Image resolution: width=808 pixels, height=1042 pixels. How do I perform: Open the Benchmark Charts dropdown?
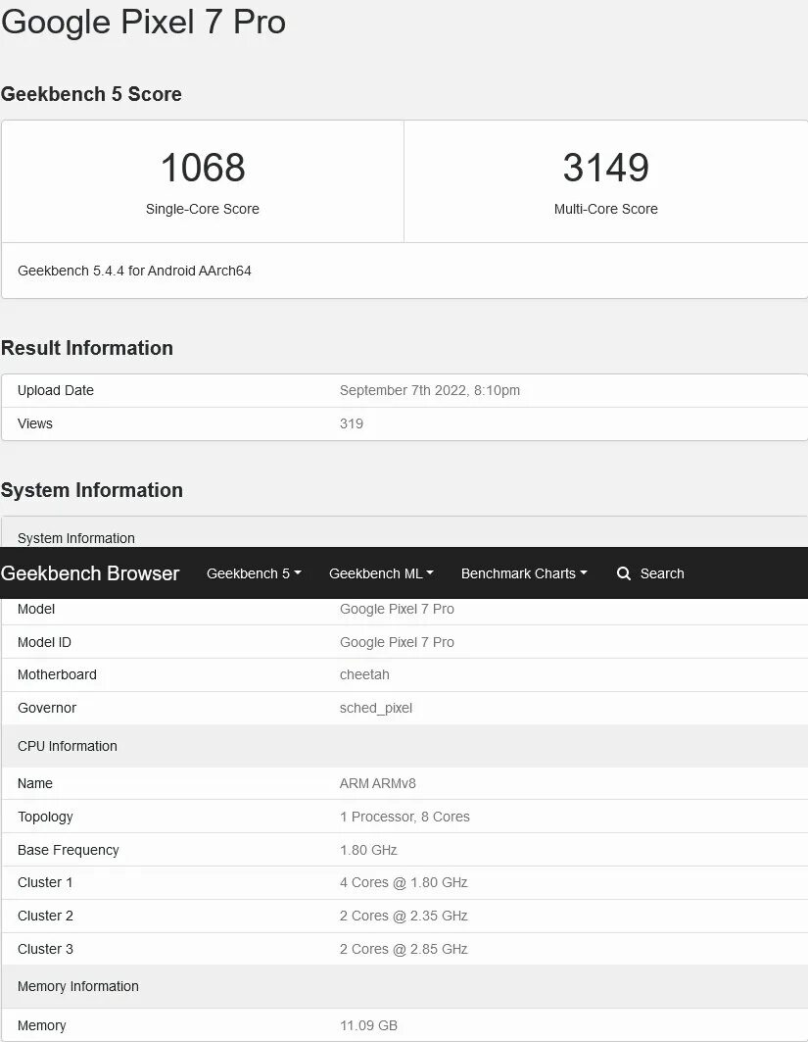524,573
